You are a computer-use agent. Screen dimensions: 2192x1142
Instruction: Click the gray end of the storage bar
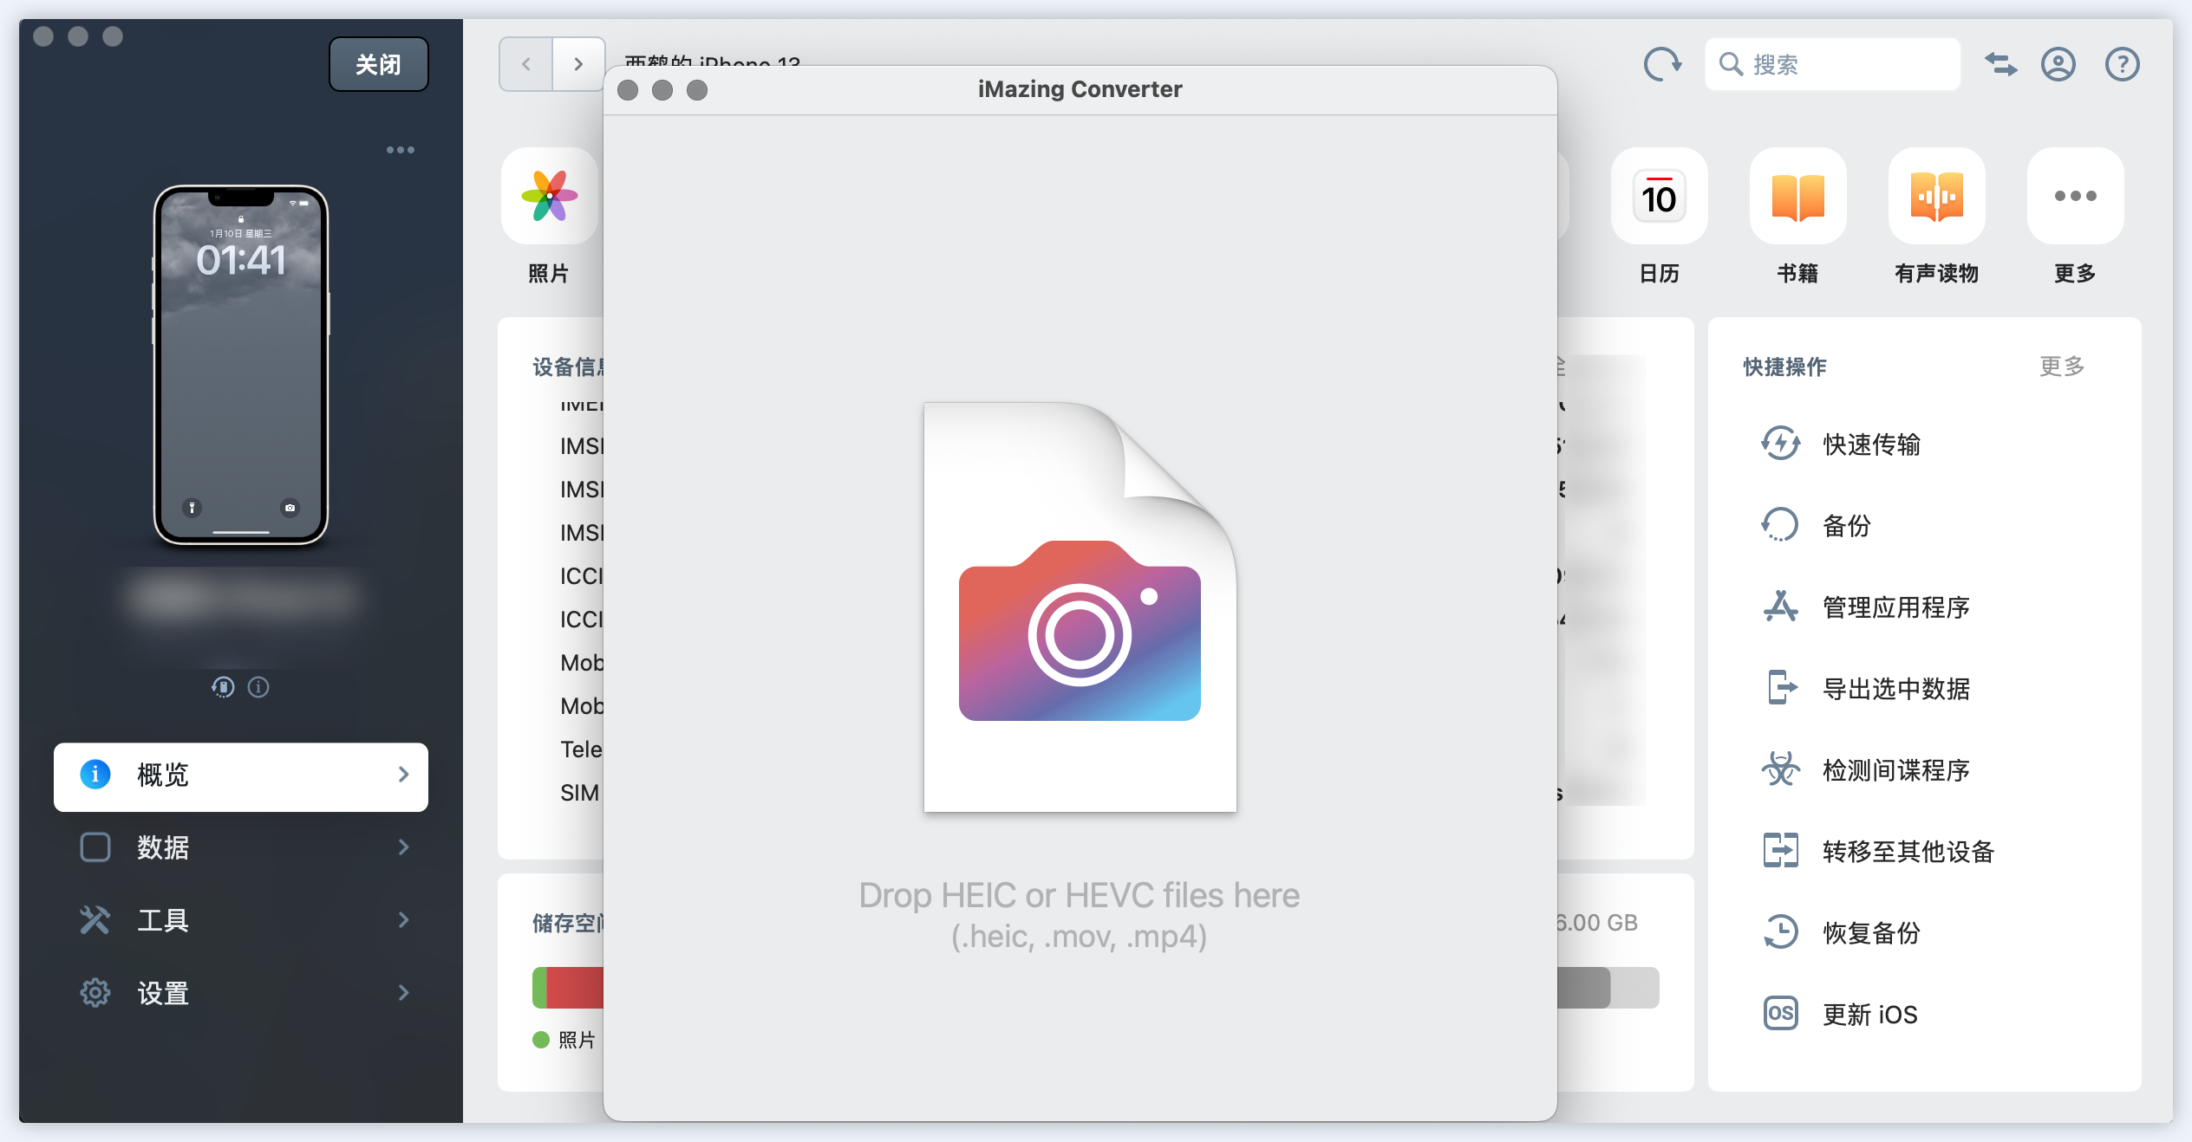tap(1634, 988)
